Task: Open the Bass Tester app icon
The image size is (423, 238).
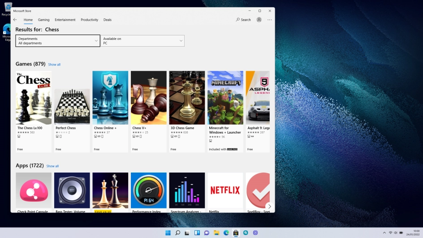Action: [x=72, y=190]
